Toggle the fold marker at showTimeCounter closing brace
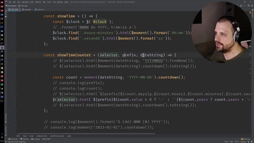This screenshot has width=254, height=143. 15,111
